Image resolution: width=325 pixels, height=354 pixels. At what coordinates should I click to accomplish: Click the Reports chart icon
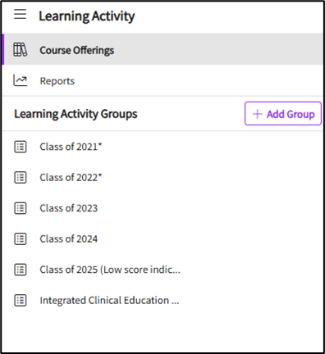point(21,80)
